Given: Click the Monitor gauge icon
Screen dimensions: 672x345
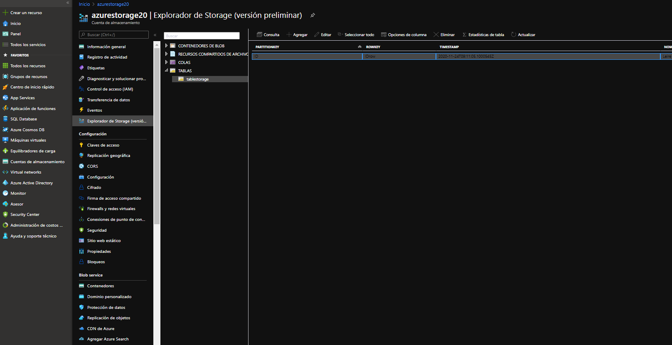Looking at the screenshot, I should coord(5,193).
